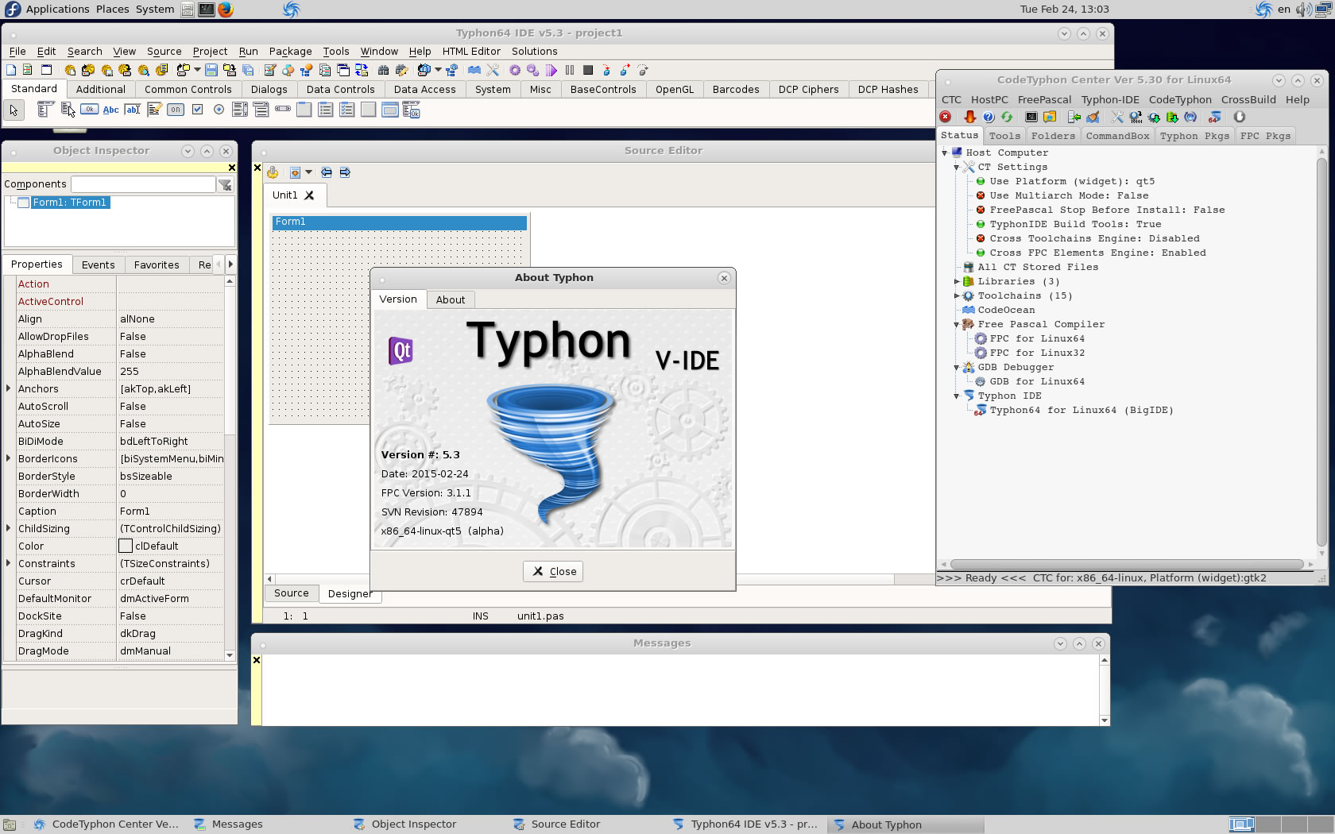Click the wrench tools icon in CodeTyphon Center
This screenshot has width=1335, height=834.
point(1117,117)
